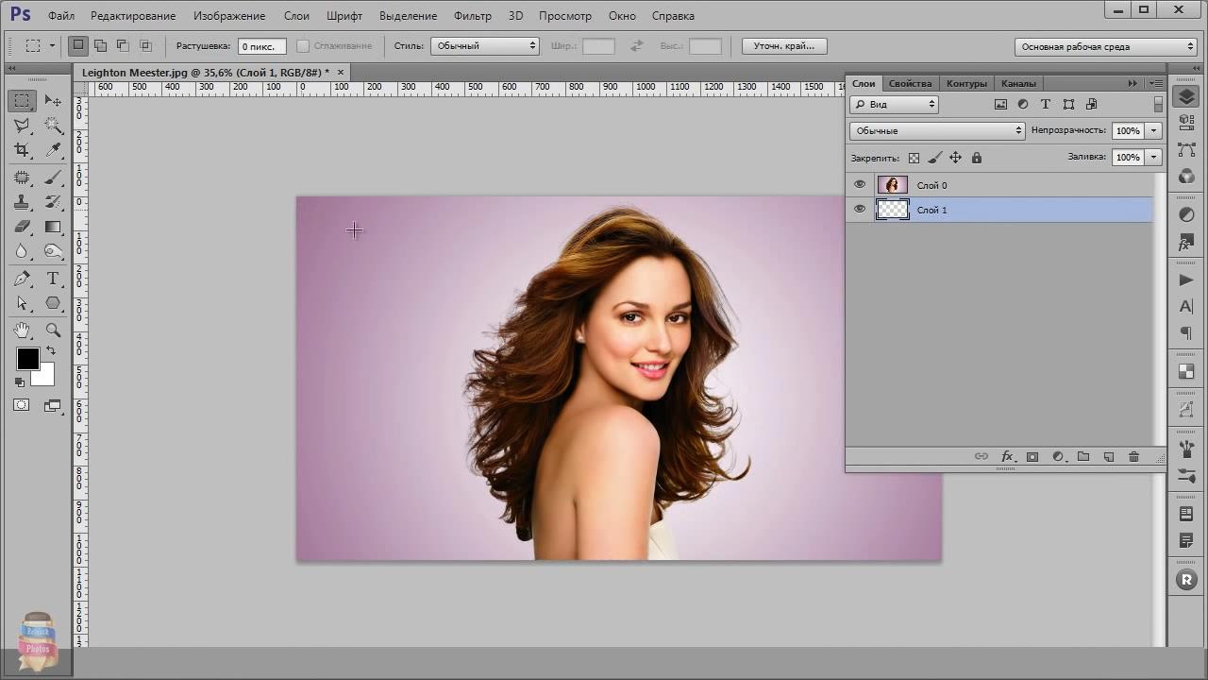Expand the Стиль dropdown in options bar
This screenshot has width=1208, height=680.
pos(484,45)
